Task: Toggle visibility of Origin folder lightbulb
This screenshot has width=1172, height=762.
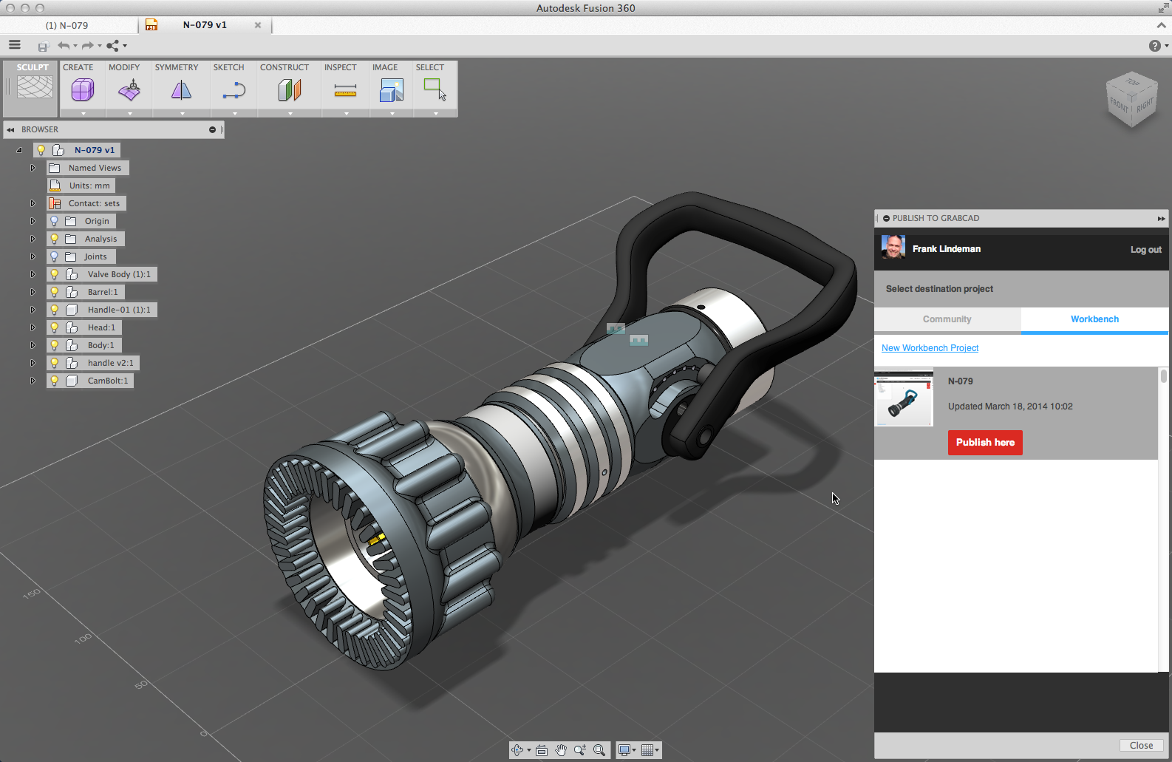Action: (54, 221)
